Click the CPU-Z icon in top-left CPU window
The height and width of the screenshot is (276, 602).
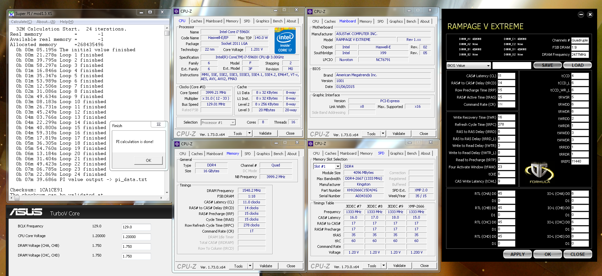(177, 11)
